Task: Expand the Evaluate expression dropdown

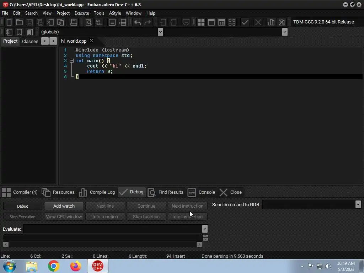Action: coord(205,229)
